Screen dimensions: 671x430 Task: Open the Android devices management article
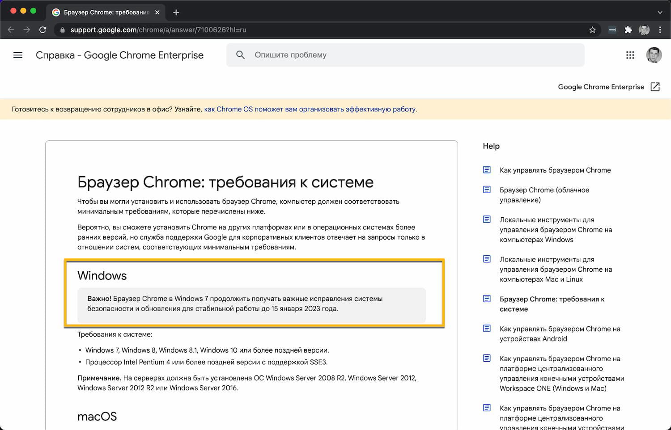point(560,334)
